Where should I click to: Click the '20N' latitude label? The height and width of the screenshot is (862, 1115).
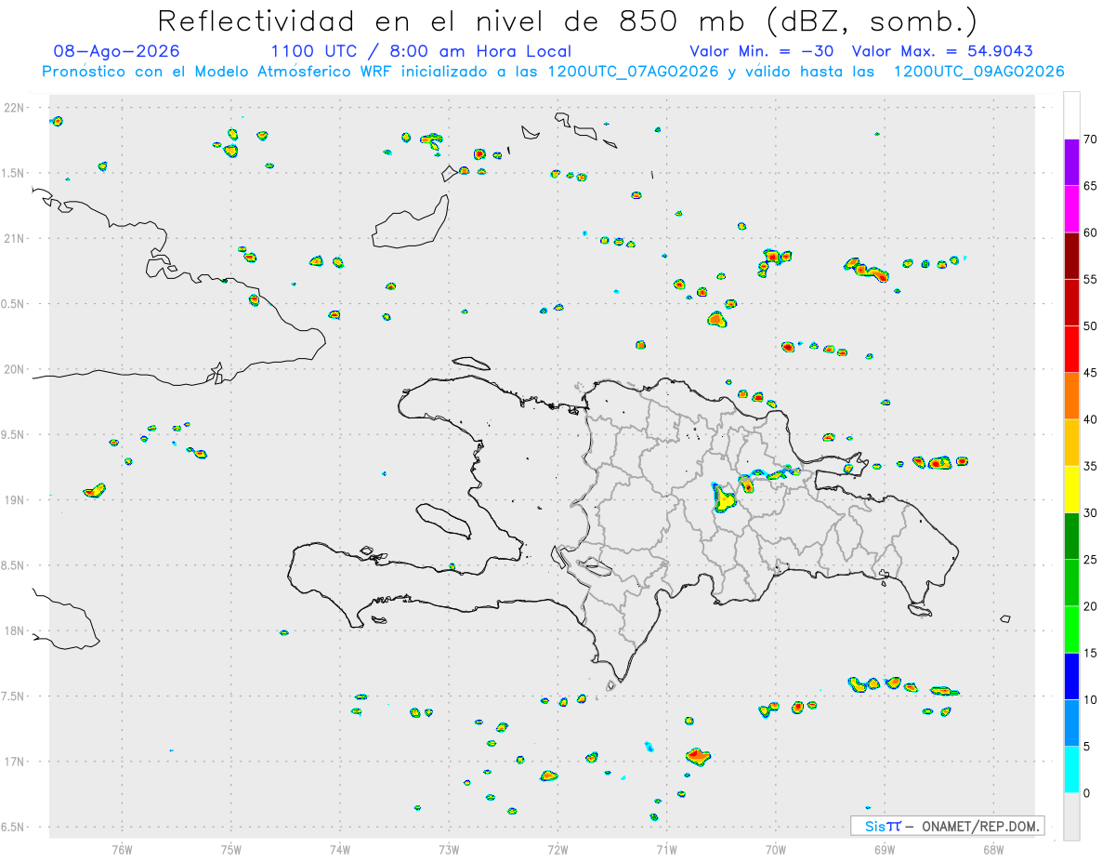pyautogui.click(x=15, y=369)
